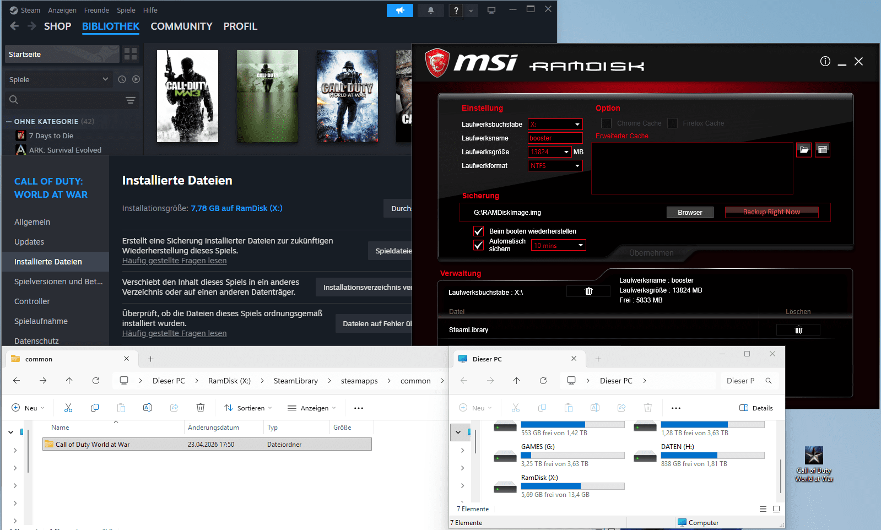Open first Häufig gestellte Fragen lesen link

(174, 261)
